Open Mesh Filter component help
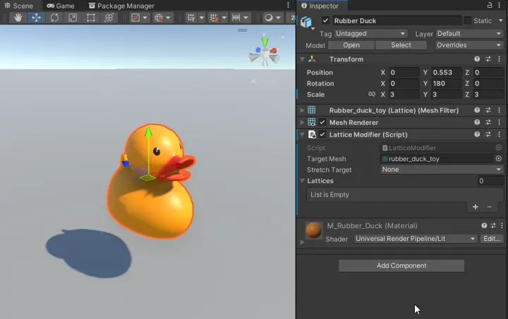Viewport: 508px width, 319px height. pyautogui.click(x=477, y=111)
